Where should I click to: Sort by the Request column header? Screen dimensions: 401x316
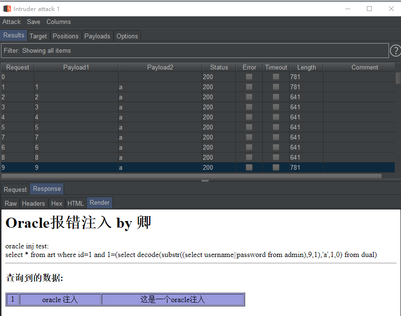click(x=17, y=67)
